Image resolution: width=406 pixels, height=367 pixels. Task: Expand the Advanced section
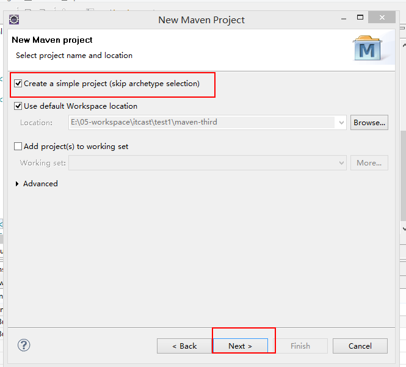(x=17, y=184)
